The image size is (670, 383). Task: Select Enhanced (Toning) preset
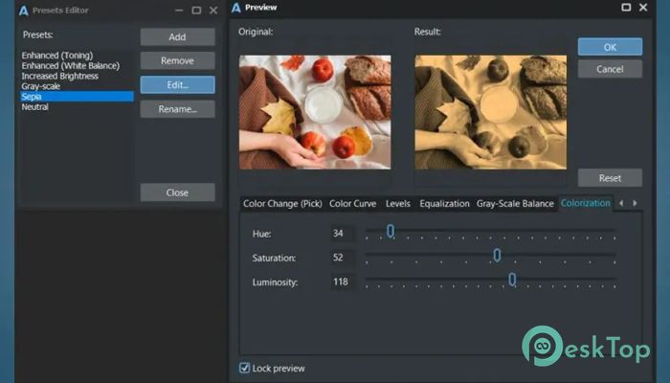tap(57, 56)
